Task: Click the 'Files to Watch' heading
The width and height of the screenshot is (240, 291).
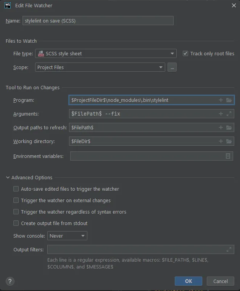Action: [x=21, y=41]
